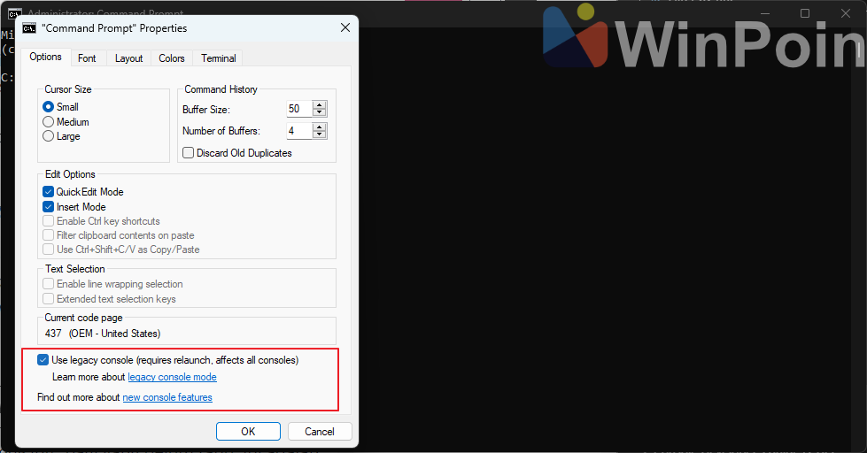Screen dimensions: 867x453
Task: Uncheck Insert Mode
Action: coord(49,207)
